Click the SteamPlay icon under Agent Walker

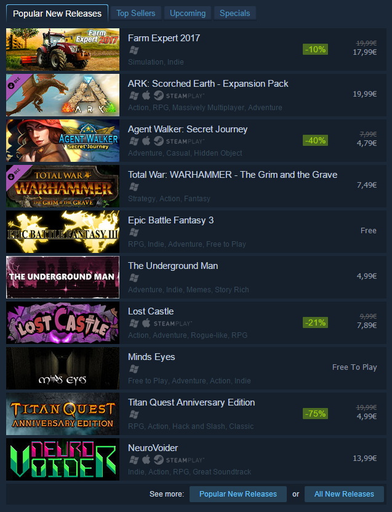179,142
